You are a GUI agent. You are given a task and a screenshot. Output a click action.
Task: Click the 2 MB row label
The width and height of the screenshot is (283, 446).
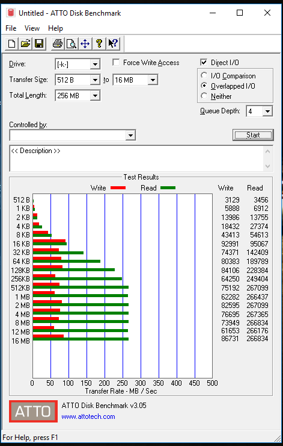coord(22,306)
